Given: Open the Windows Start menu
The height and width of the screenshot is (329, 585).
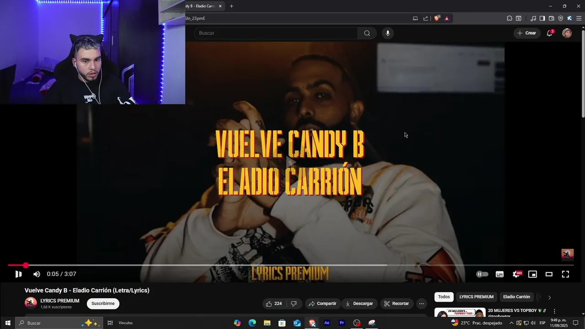Looking at the screenshot, I should tap(7, 323).
